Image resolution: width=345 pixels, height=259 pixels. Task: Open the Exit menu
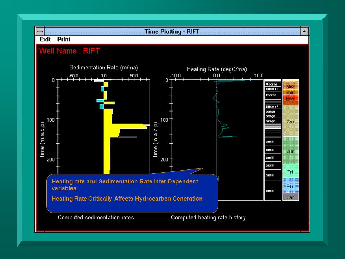pyautogui.click(x=45, y=40)
